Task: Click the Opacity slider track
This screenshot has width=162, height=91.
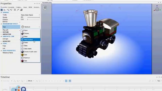Action: point(33,17)
